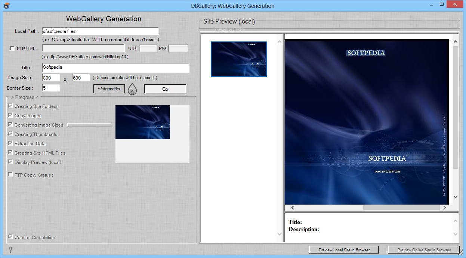Click the DBGallery app icon in title bar
This screenshot has height=258, width=466.
6,6
